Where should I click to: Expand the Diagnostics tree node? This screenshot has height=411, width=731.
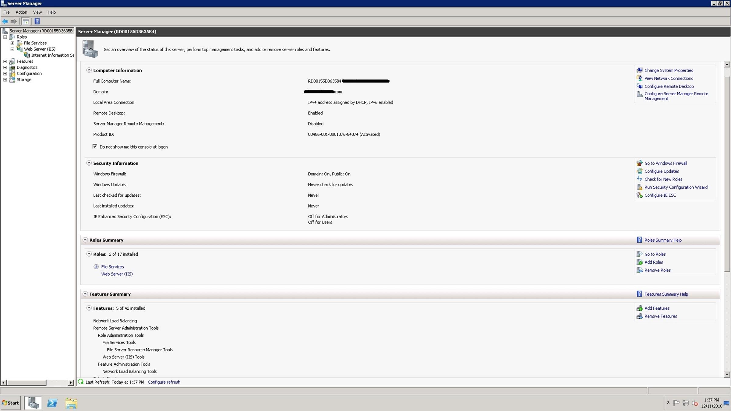click(x=5, y=67)
